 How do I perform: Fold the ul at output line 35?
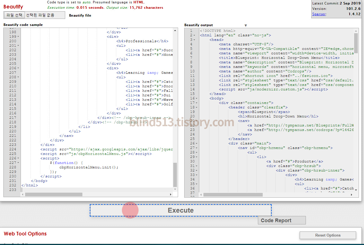[x=197, y=184]
